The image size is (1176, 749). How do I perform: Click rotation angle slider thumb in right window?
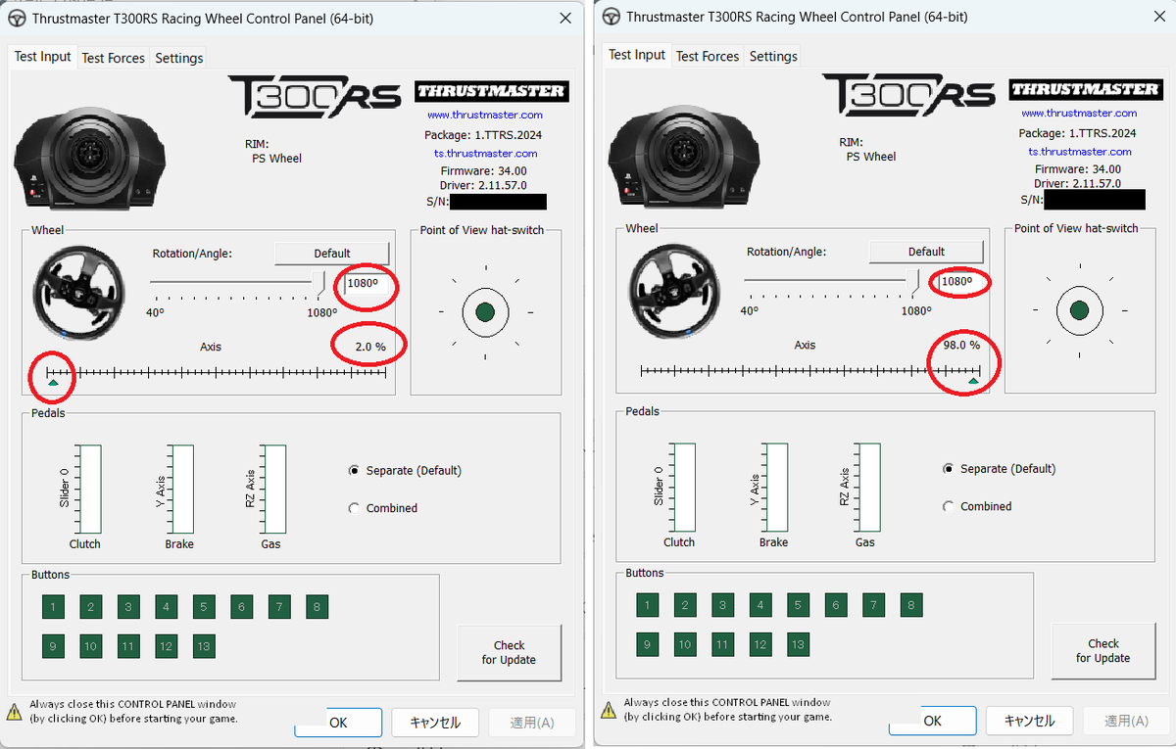pyautogui.click(x=912, y=282)
